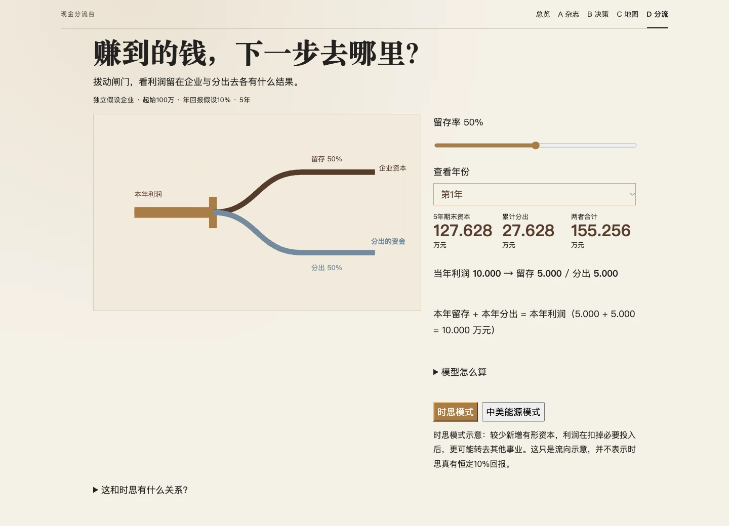This screenshot has width=729, height=526.
Task: Click the 赚到的钱，下一步去哪里? headline
Action: tap(256, 54)
